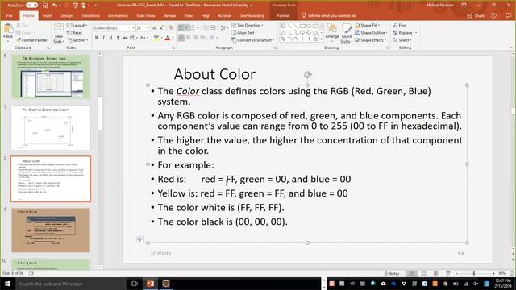Screen dimensions: 516x290
Task: Switch to the Drawing Tools Format tab
Action: (283, 16)
